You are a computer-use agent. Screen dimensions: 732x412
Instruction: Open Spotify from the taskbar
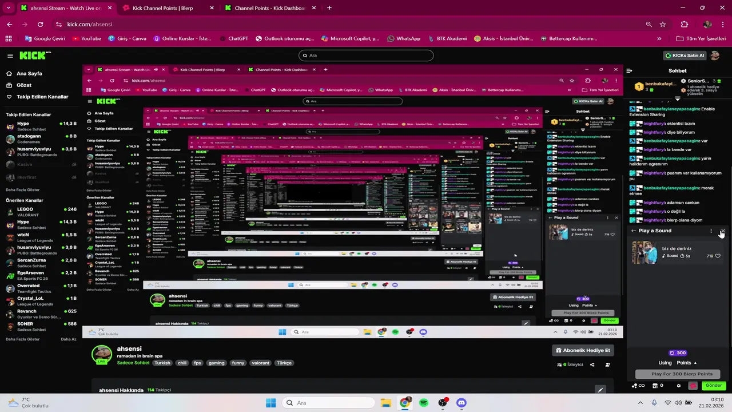point(424,403)
